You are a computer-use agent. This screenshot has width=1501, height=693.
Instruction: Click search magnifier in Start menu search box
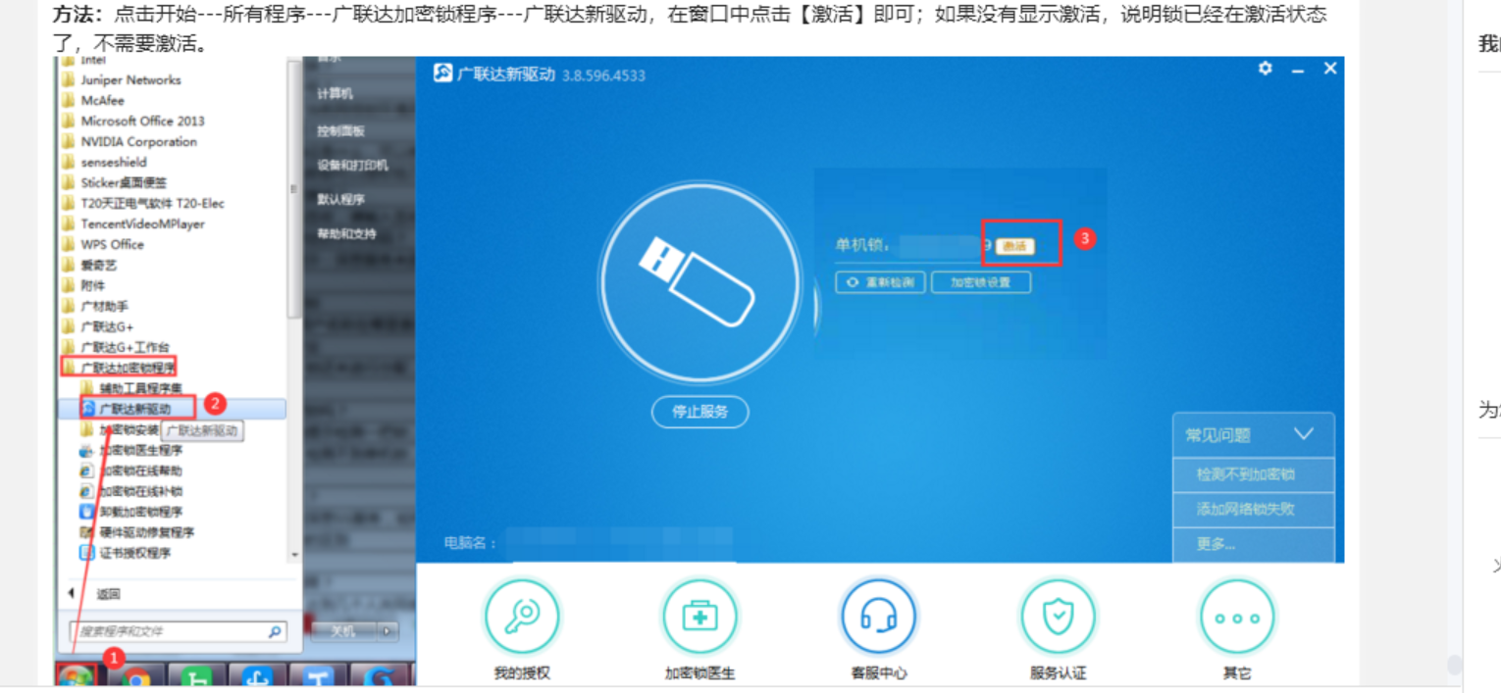(x=276, y=632)
